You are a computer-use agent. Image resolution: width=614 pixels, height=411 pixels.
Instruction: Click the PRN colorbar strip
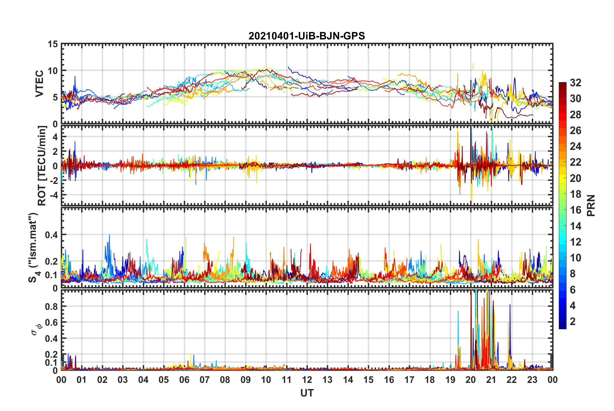563,205
